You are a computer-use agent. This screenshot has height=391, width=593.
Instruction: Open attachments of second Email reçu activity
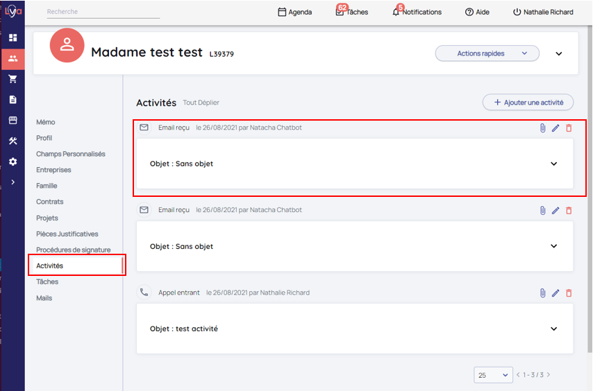point(542,211)
